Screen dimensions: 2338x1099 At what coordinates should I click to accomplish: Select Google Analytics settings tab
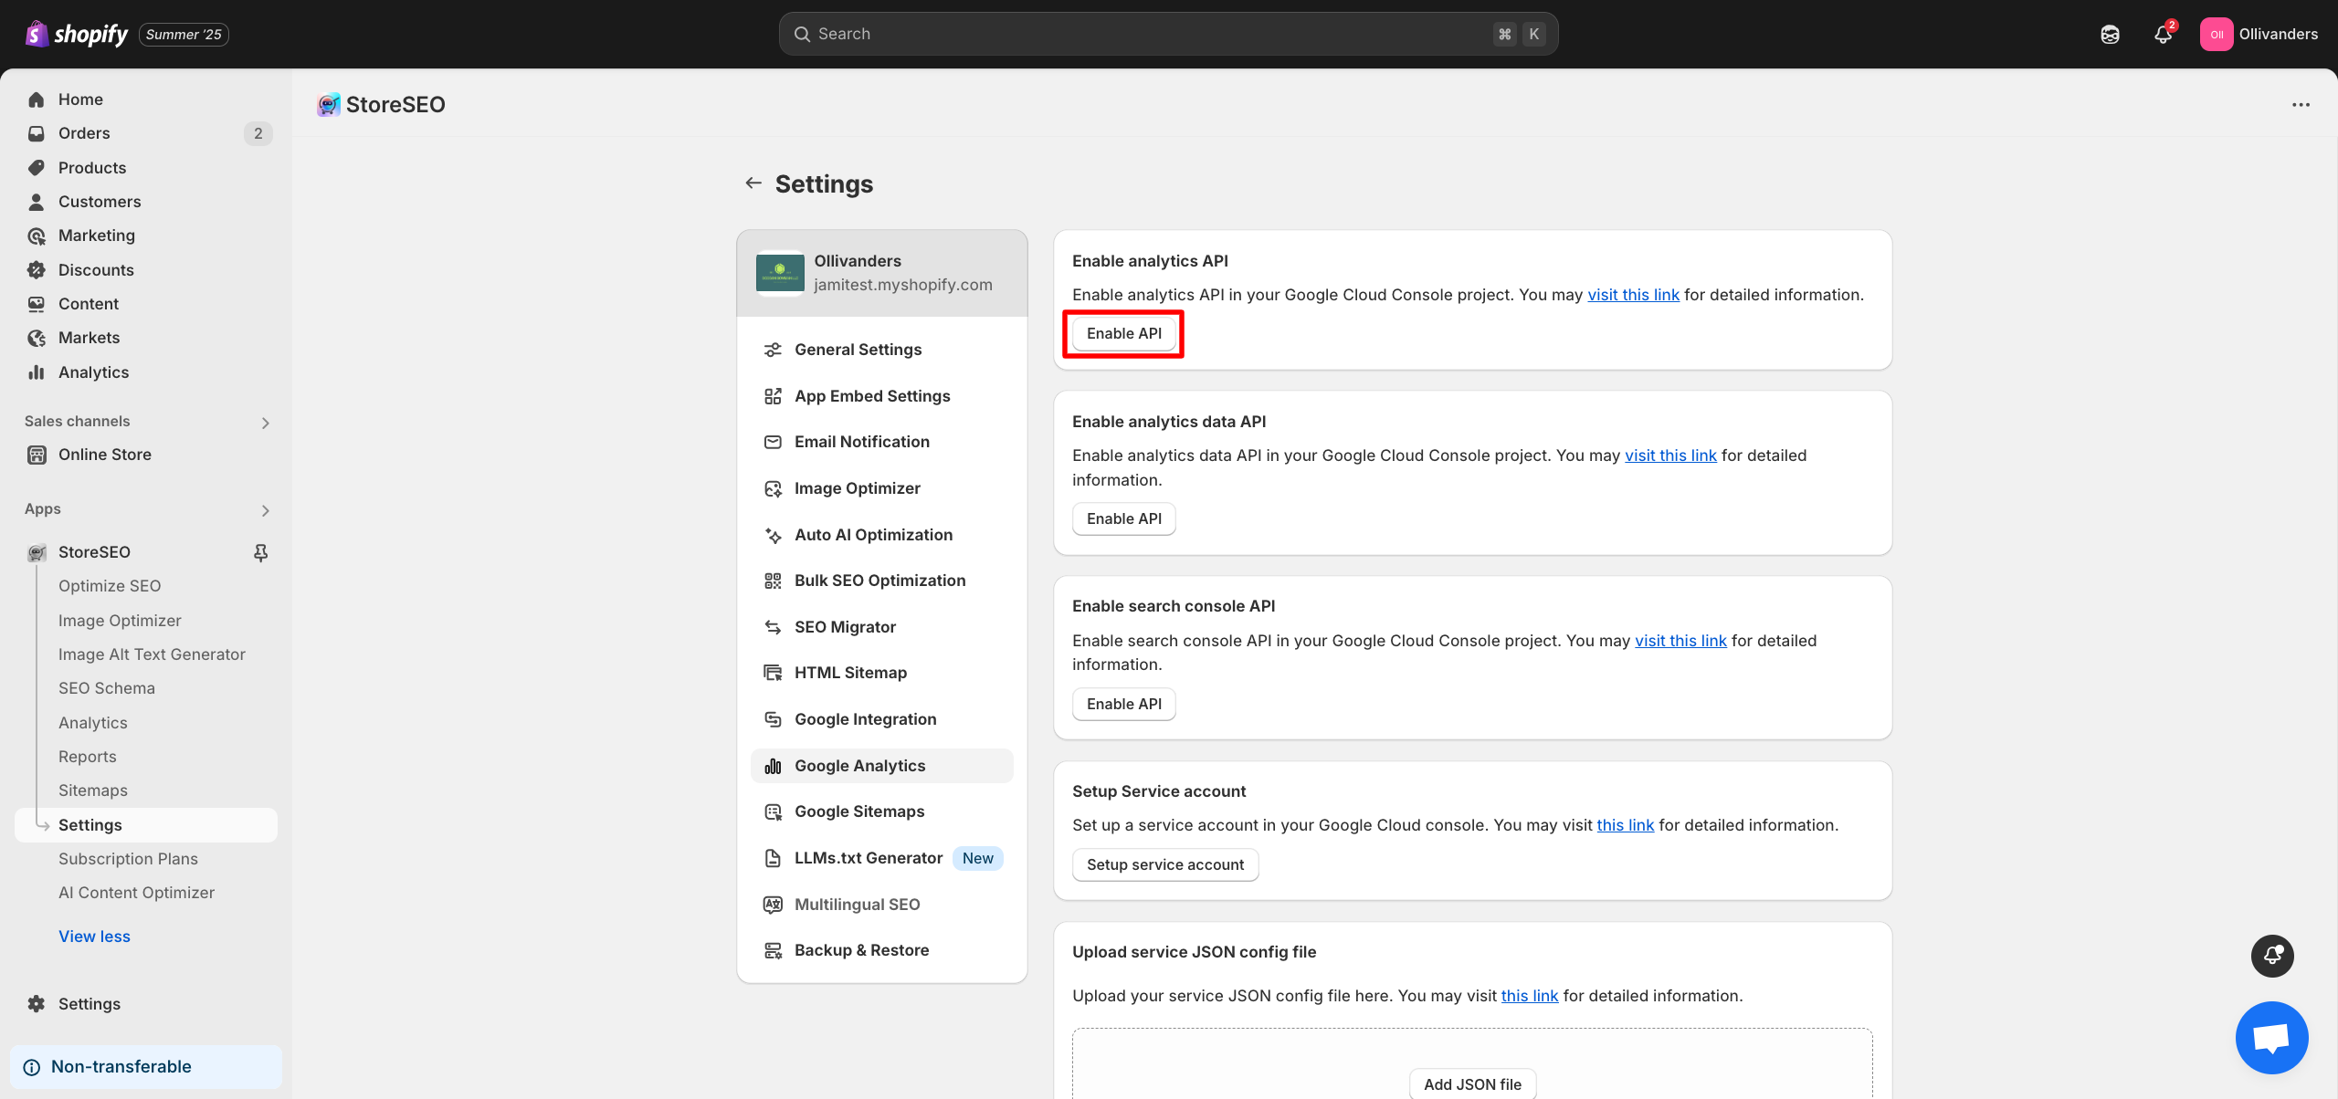[882, 766]
